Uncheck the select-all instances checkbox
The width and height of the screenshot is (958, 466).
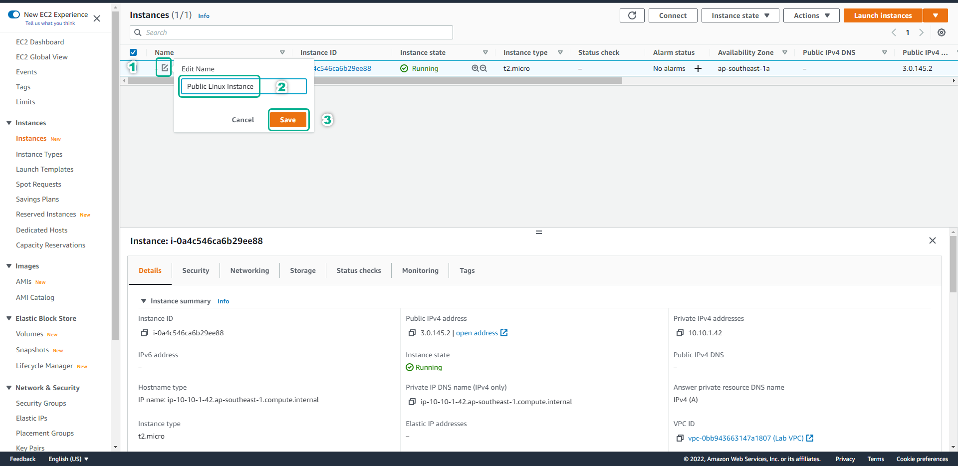[133, 52]
